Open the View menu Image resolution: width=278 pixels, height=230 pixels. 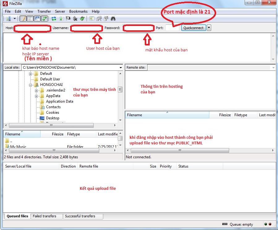[x=29, y=11]
